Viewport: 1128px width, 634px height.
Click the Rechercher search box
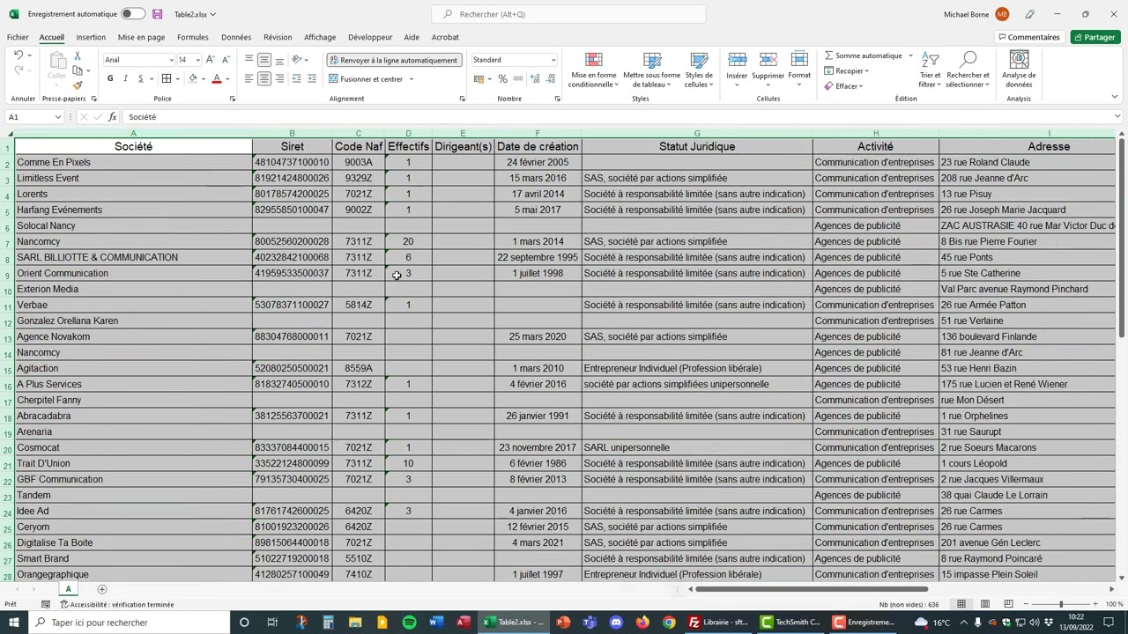568,14
